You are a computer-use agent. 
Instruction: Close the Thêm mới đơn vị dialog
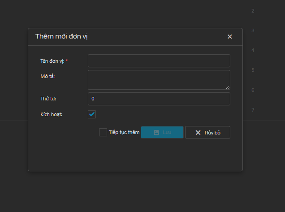tap(230, 37)
